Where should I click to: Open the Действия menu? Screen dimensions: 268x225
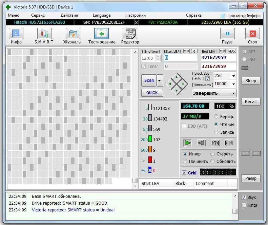pos(69,15)
